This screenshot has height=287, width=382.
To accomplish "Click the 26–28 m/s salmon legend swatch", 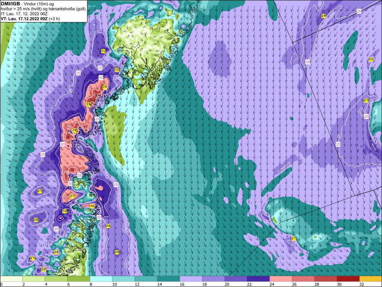I will (303, 279).
